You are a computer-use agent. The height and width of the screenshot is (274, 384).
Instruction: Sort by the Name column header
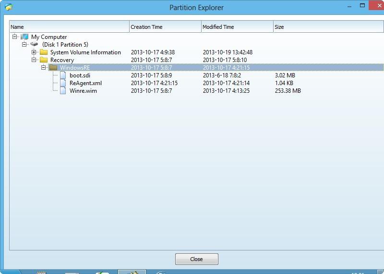tap(69, 27)
